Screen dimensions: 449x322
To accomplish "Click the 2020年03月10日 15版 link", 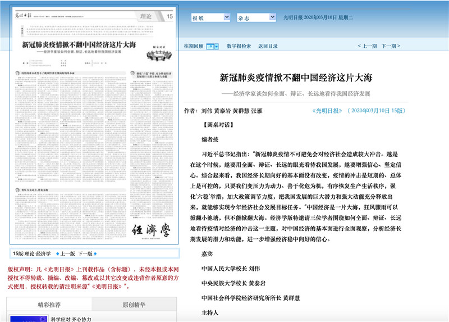I will [x=376, y=111].
